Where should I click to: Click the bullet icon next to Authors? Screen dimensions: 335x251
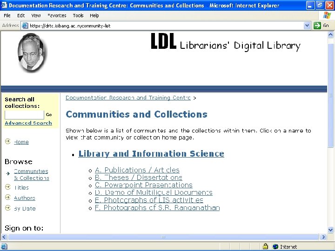coord(8,197)
